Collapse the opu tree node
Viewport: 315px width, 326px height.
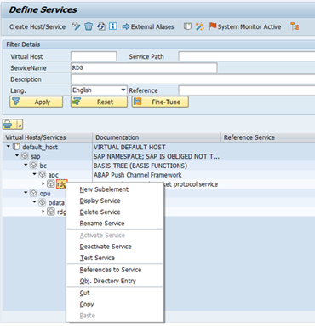click(x=26, y=193)
